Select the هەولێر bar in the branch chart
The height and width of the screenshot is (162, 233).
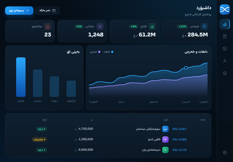coord(21,77)
